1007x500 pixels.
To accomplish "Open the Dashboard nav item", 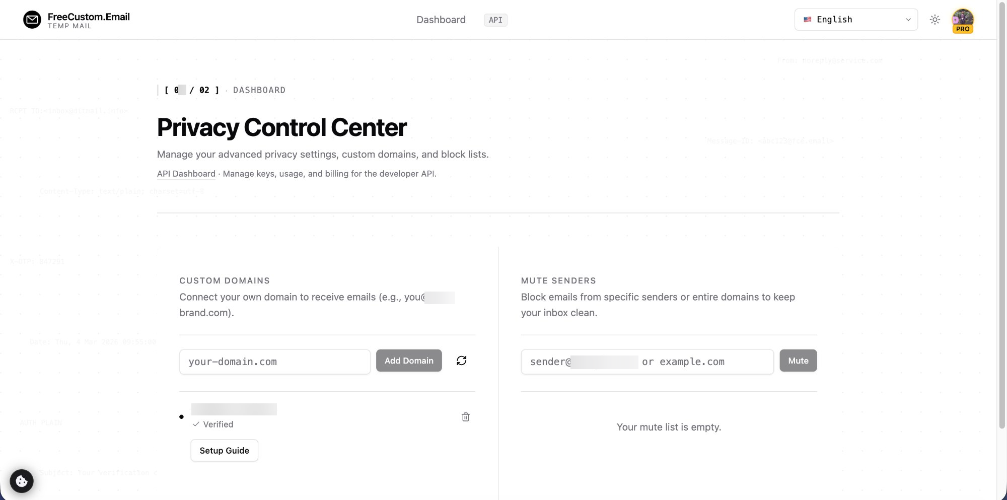I will pos(441,20).
